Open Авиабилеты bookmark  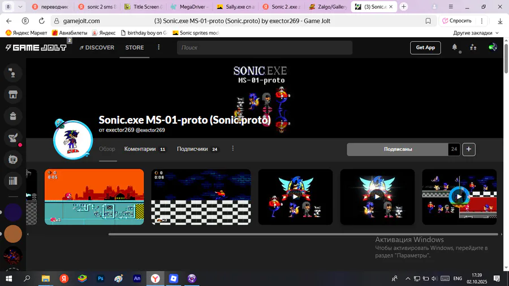70,33
